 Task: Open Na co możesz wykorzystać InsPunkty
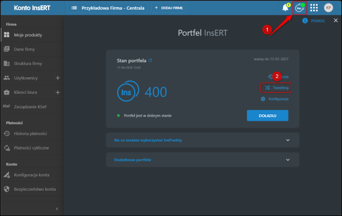click(148, 140)
